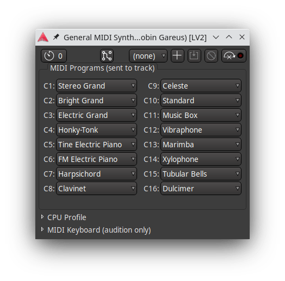
Task: Click the delete preset icon
Action: pyautogui.click(x=211, y=56)
